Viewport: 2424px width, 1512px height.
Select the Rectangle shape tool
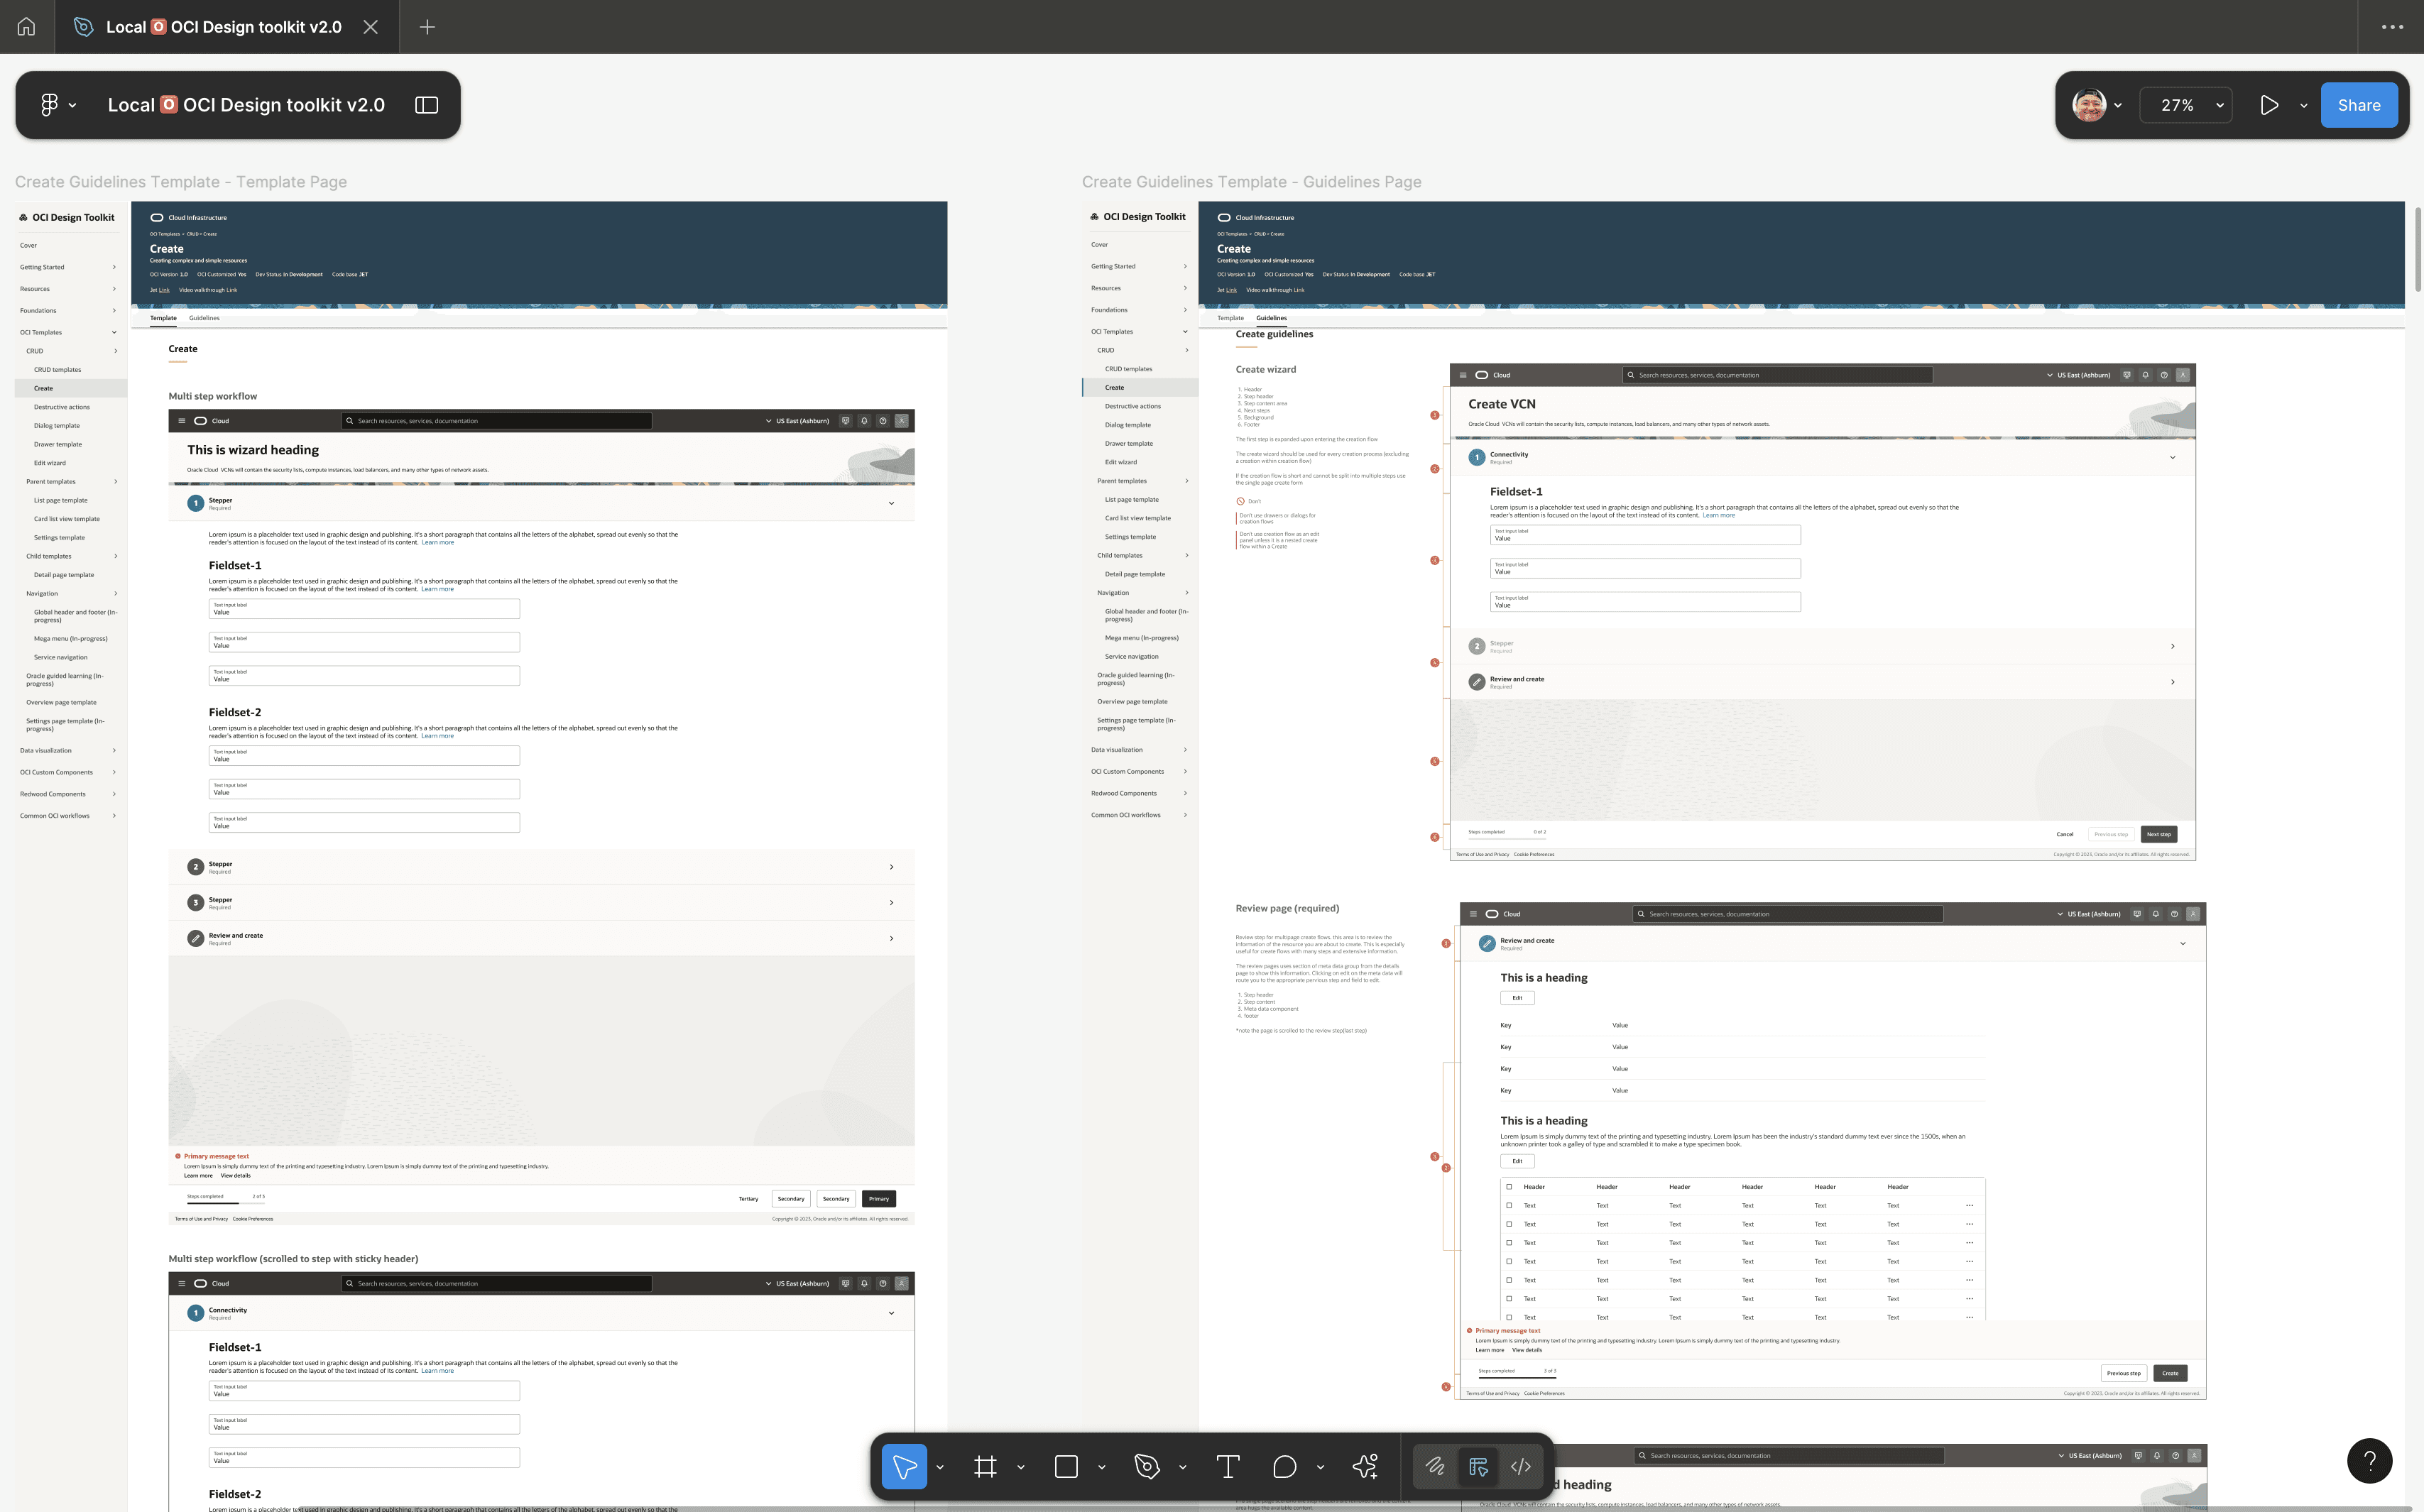1066,1466
